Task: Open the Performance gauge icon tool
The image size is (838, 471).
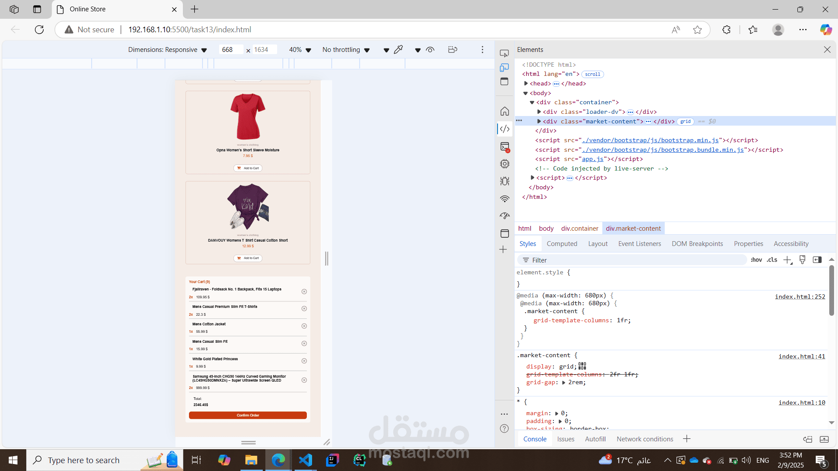Action: 505,216
